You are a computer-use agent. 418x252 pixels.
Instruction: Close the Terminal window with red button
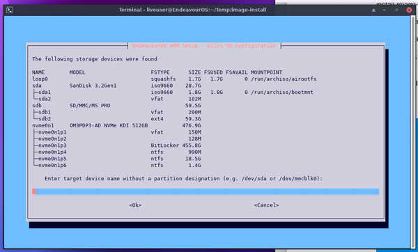tap(409, 10)
